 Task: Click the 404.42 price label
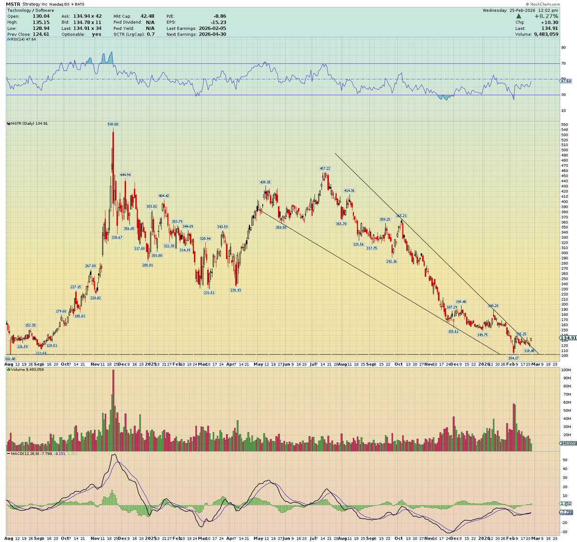pos(164,195)
